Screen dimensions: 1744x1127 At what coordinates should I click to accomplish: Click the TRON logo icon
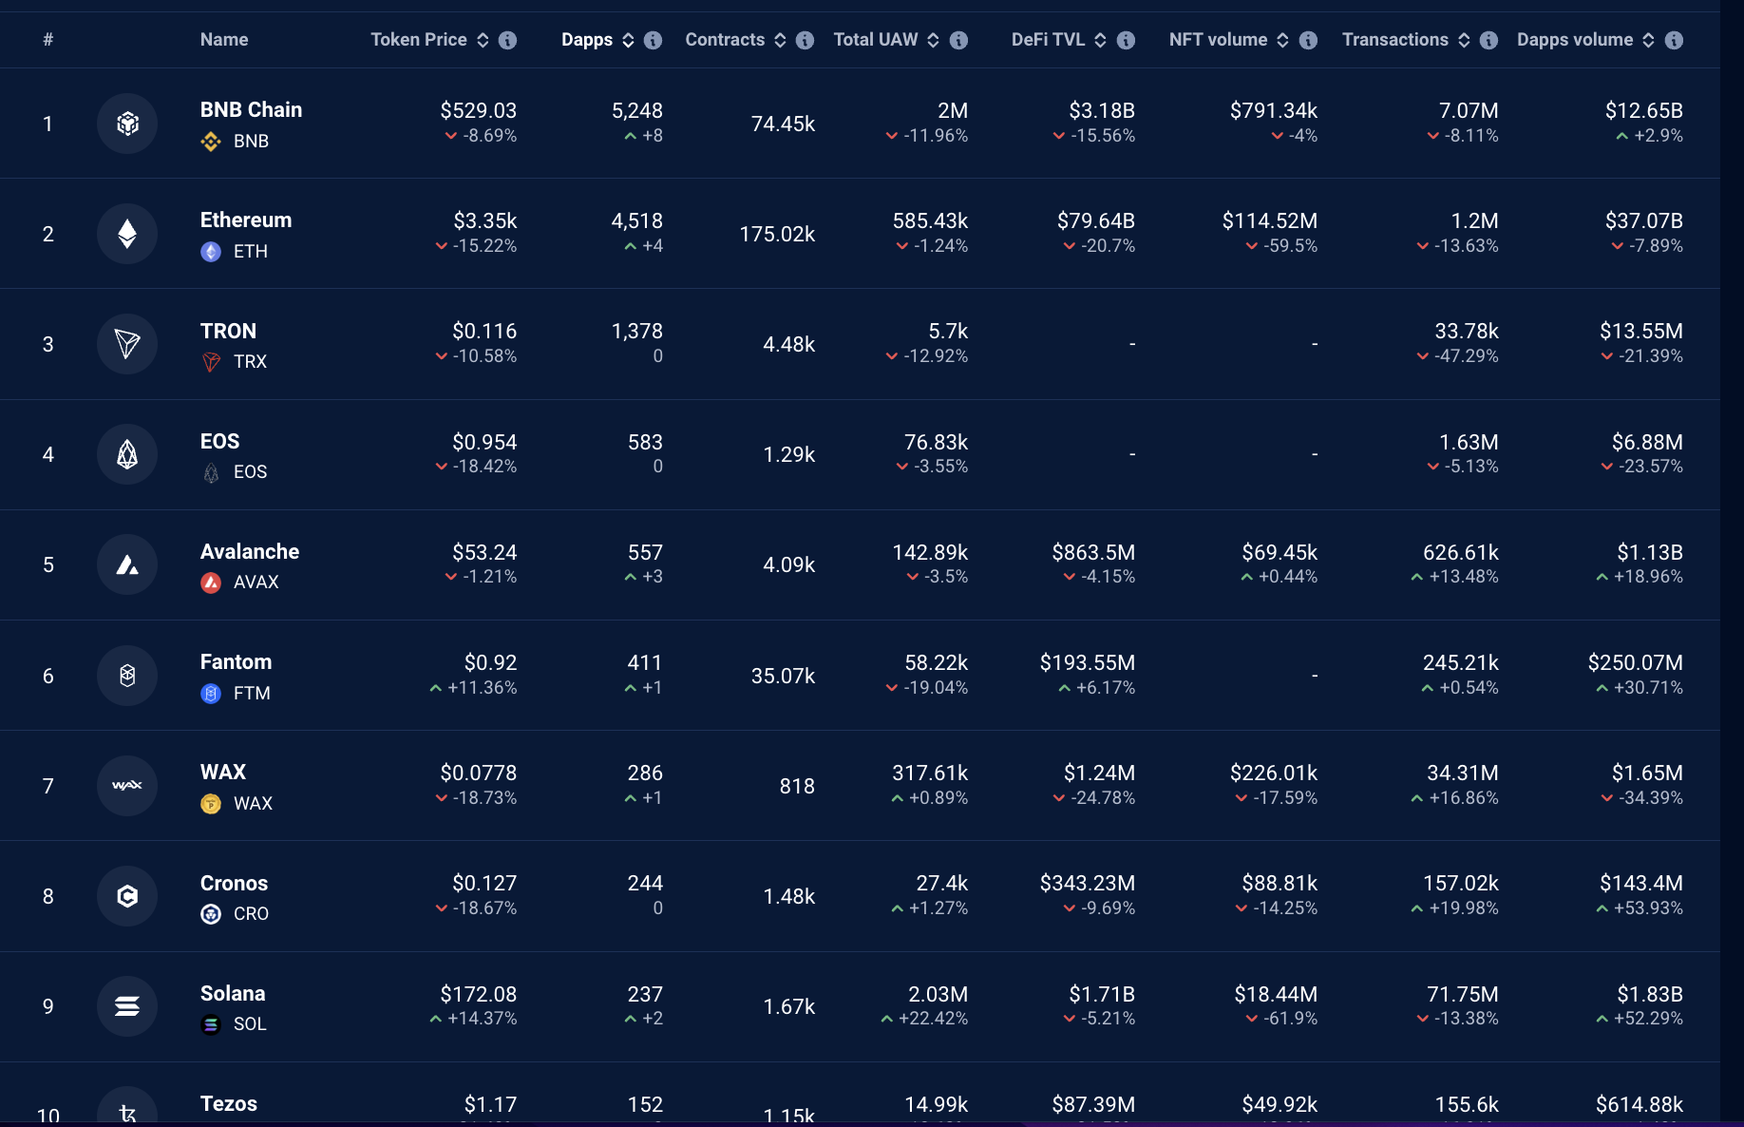click(x=127, y=344)
